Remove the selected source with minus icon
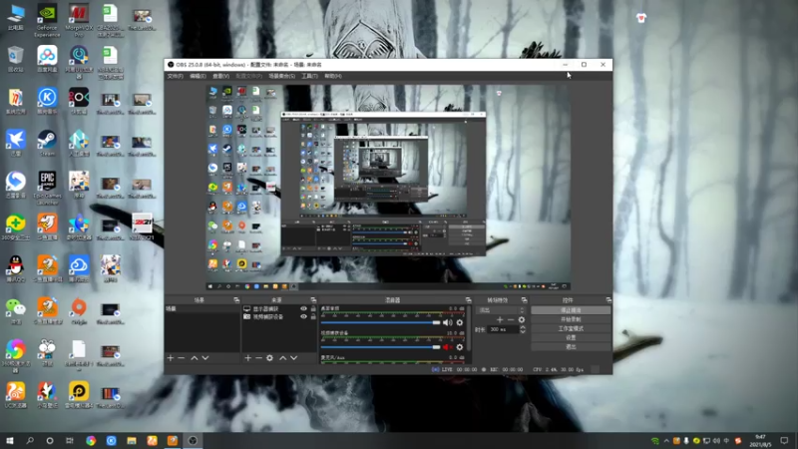The image size is (798, 449). (x=258, y=358)
